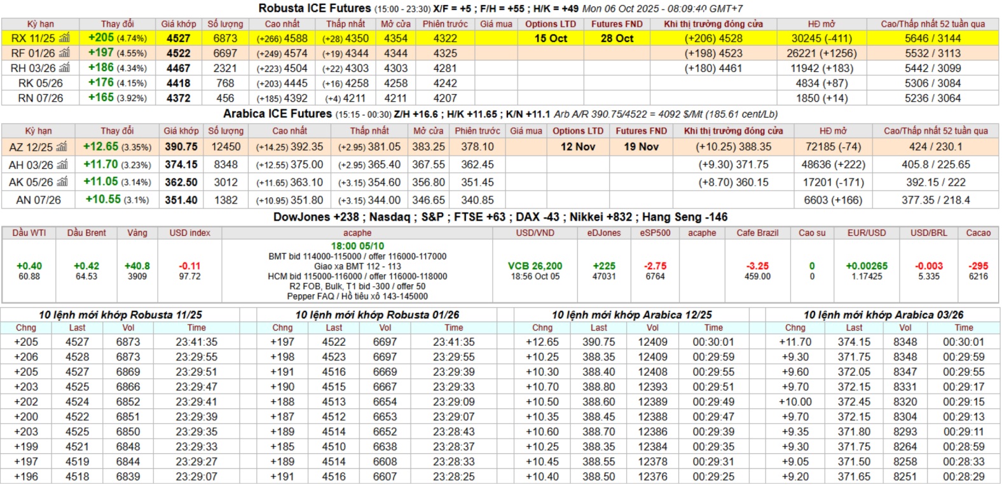Select the '10 lệnh mới khớp Arabica 12/25' title
The image size is (1002, 485).
[631, 315]
